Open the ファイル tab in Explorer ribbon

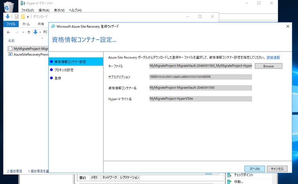point(11,24)
